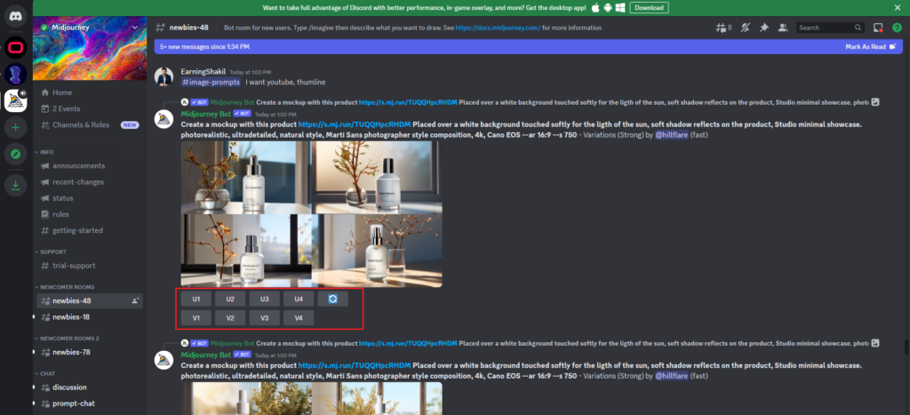Screen dimensions: 910x415
Task: Collapse the INFO category
Action: tap(46, 151)
